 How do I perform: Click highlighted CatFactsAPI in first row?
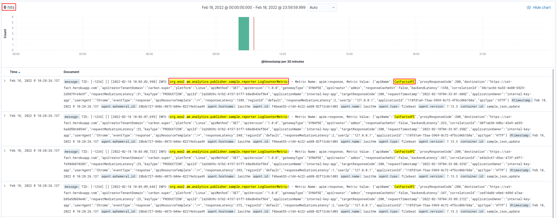pyautogui.click(x=404, y=82)
